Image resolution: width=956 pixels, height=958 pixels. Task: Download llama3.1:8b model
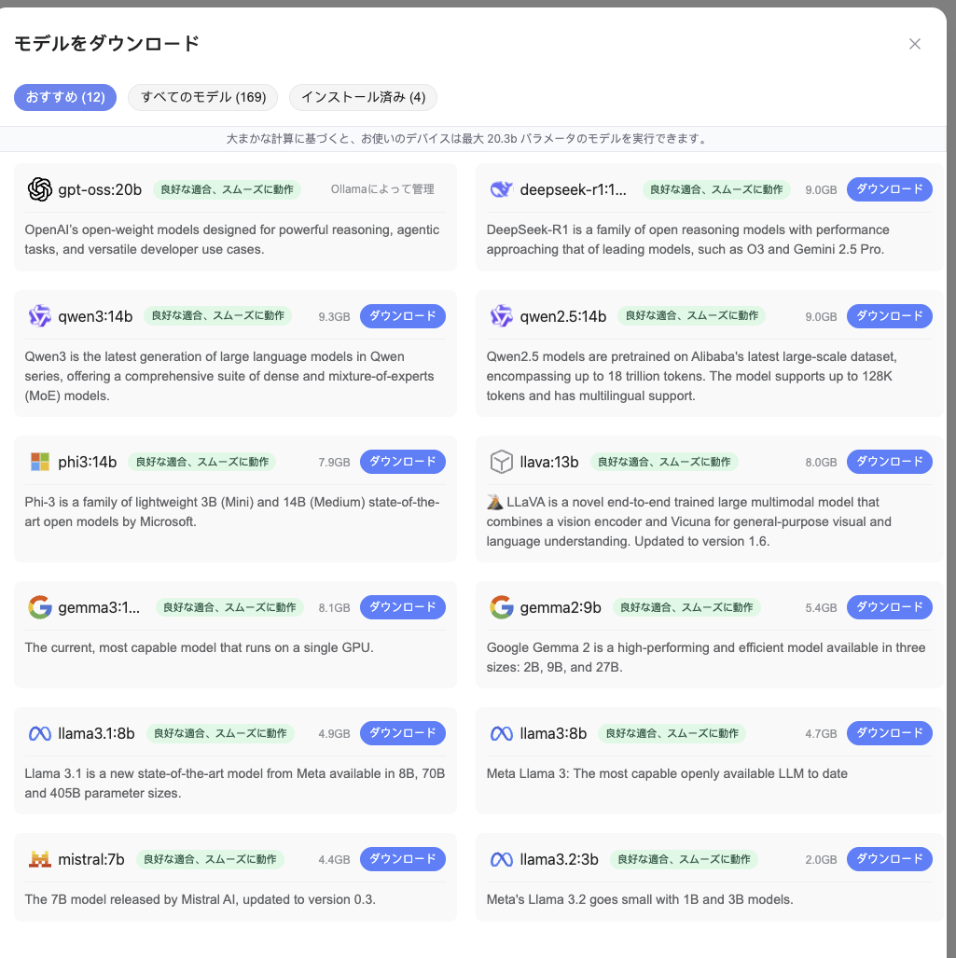tap(403, 732)
